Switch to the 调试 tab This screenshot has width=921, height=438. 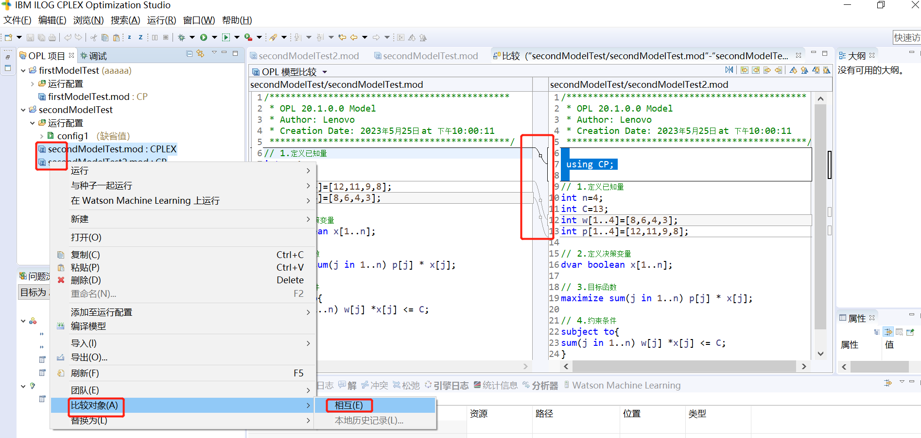[x=93, y=56]
